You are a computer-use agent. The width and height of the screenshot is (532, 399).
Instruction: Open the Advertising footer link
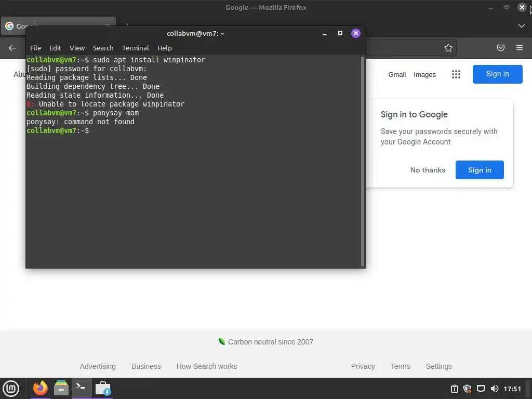pos(98,366)
